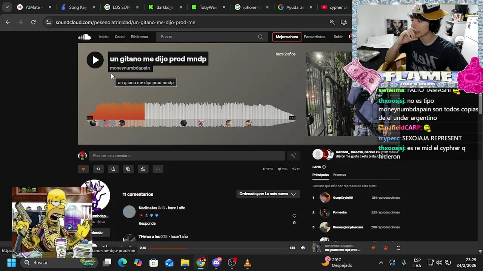The image size is (483, 271).
Task: Open Microsoft Edge from taskbar
Action: pyautogui.click(x=122, y=262)
